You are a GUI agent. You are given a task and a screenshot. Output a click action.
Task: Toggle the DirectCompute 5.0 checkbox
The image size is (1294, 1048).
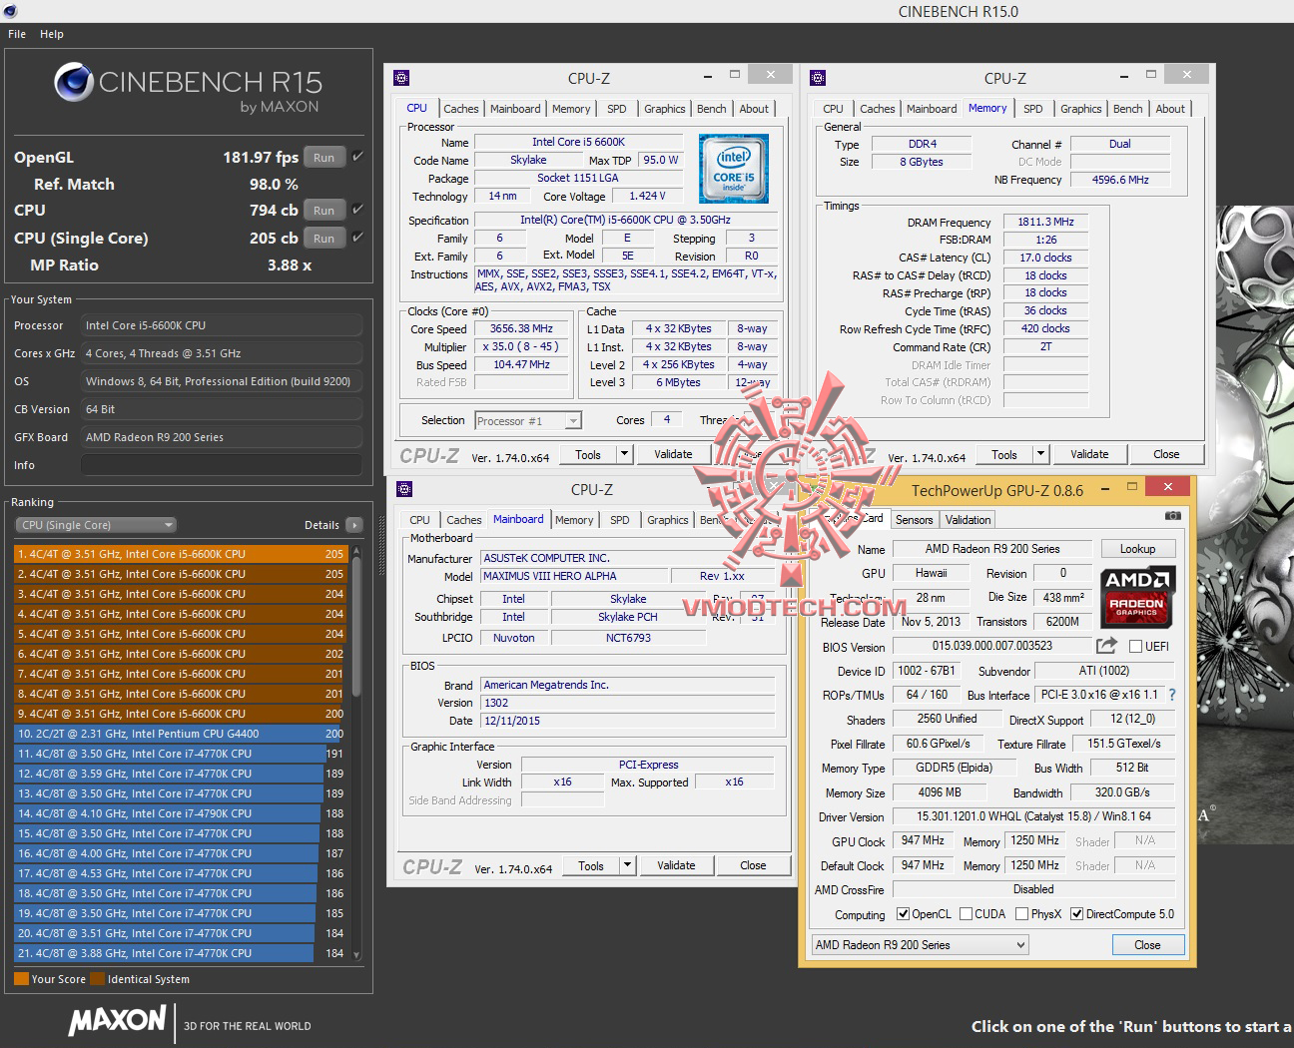pyautogui.click(x=1077, y=914)
